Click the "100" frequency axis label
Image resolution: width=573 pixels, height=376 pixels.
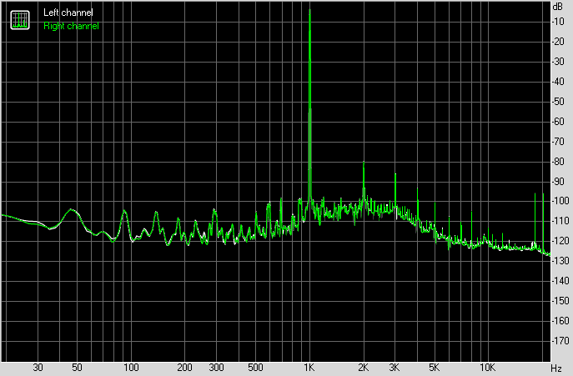tap(131, 367)
